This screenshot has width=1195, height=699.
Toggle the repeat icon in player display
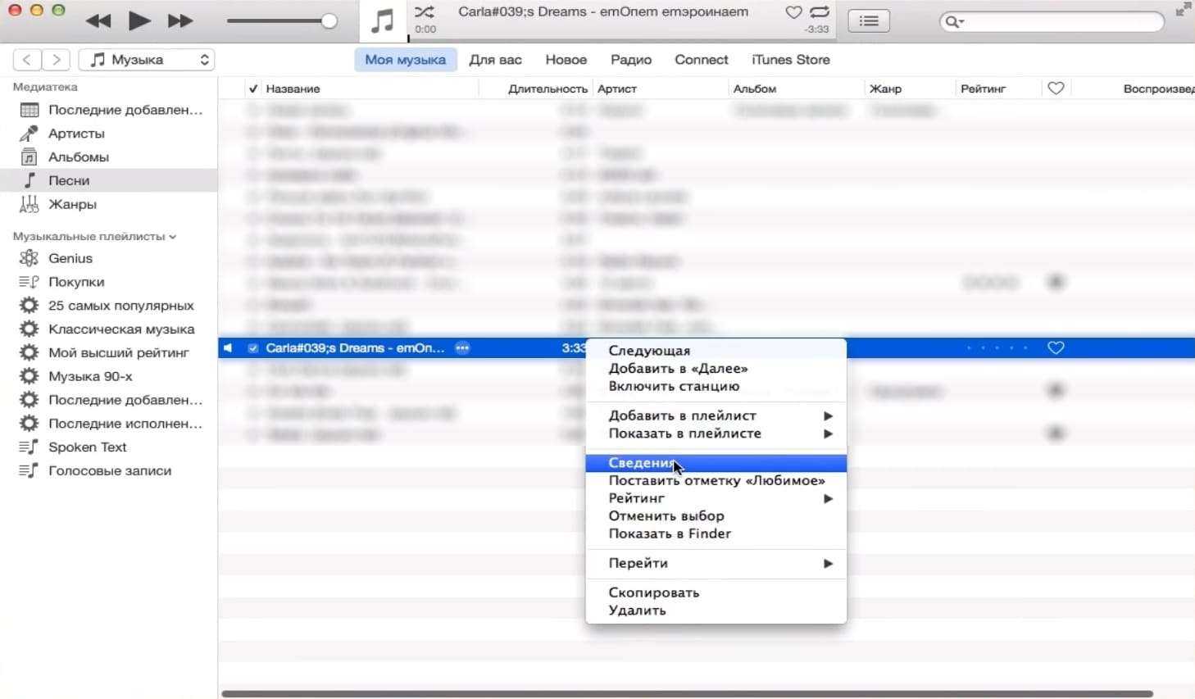pyautogui.click(x=819, y=12)
